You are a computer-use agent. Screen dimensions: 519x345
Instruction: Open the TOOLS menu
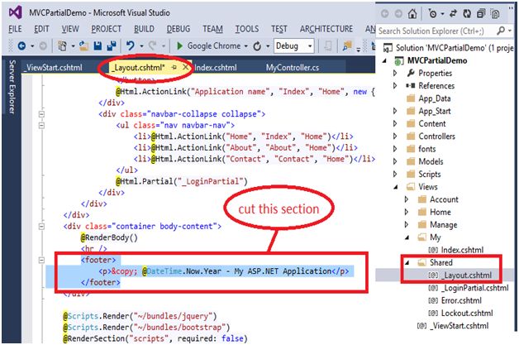pyautogui.click(x=247, y=29)
